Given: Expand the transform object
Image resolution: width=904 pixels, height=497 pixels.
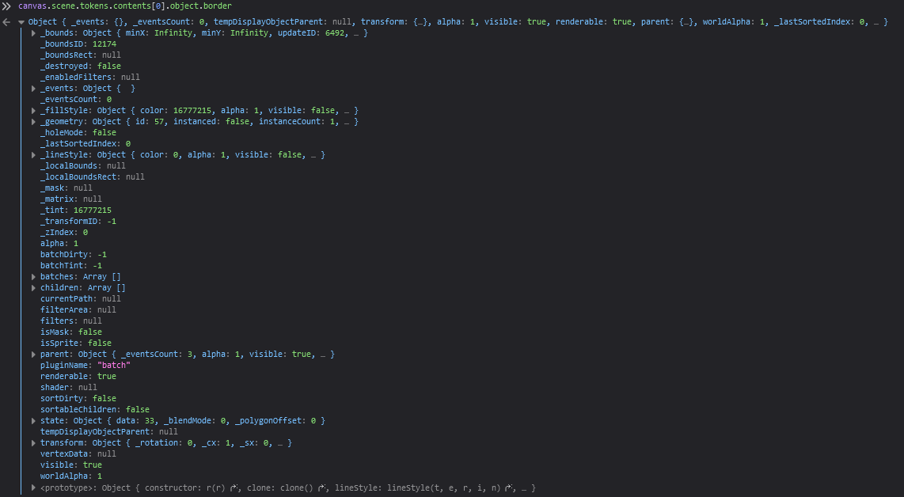Looking at the screenshot, I should click(x=32, y=442).
